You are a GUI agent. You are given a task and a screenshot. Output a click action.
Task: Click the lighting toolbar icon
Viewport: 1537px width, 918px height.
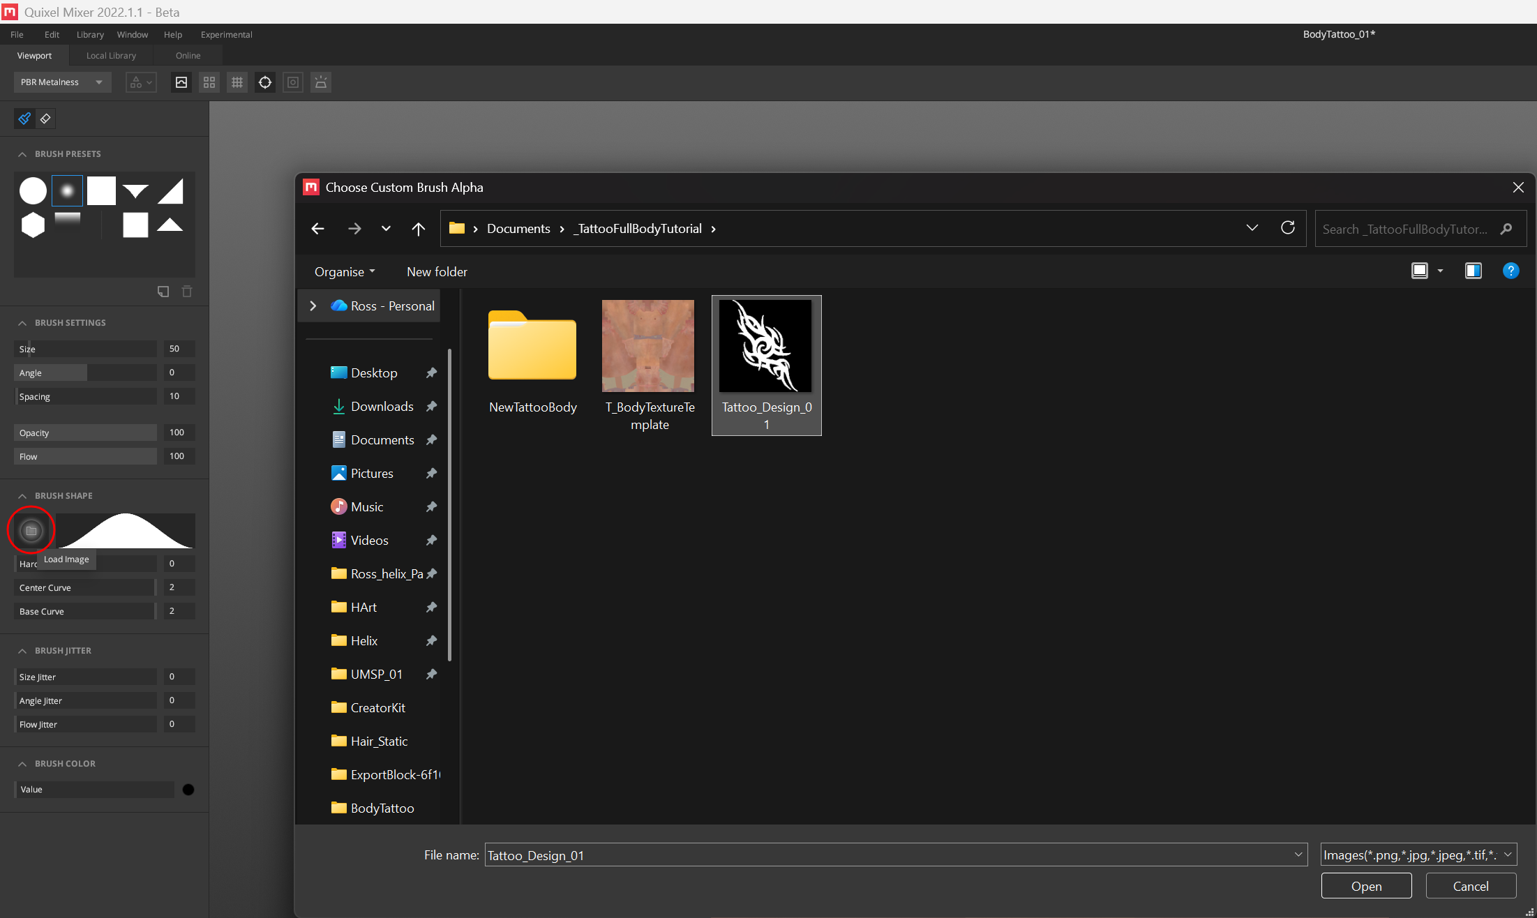321,82
